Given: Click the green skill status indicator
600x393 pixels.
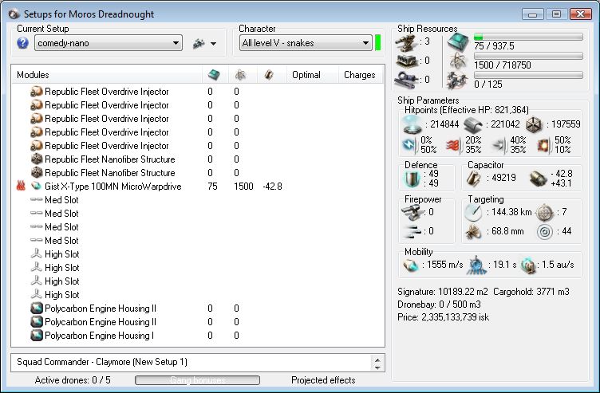Looking at the screenshot, I should point(377,43).
